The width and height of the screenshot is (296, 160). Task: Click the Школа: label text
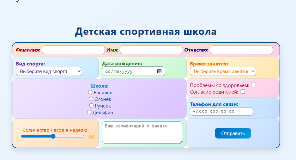(100, 86)
